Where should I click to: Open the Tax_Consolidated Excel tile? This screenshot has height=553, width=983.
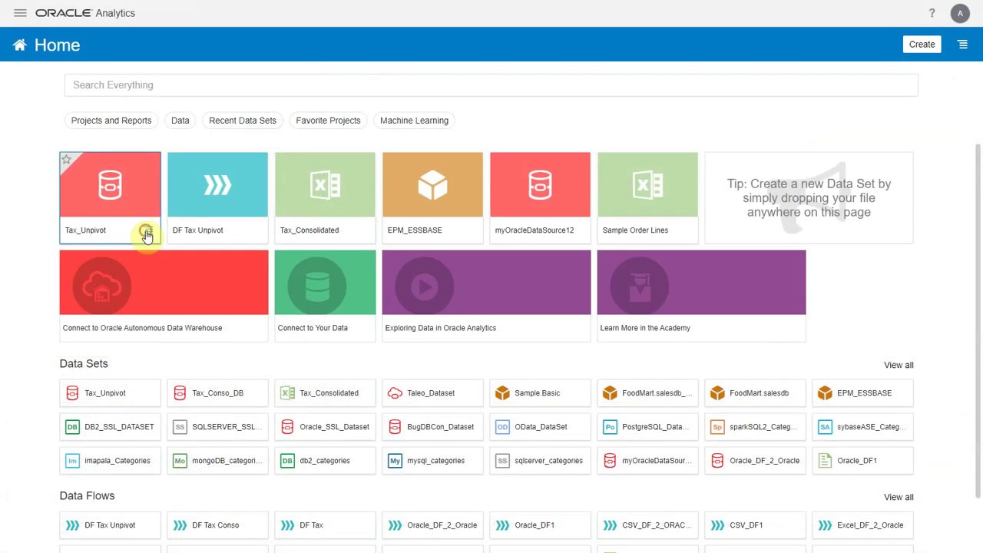tap(325, 197)
